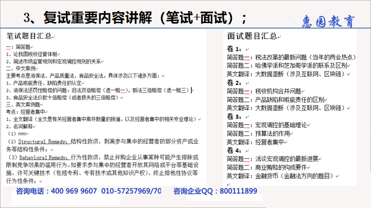Select the 笔试题目汇总 heading
Image resolution: width=371 pixels, height=208 pixels.
point(29,36)
